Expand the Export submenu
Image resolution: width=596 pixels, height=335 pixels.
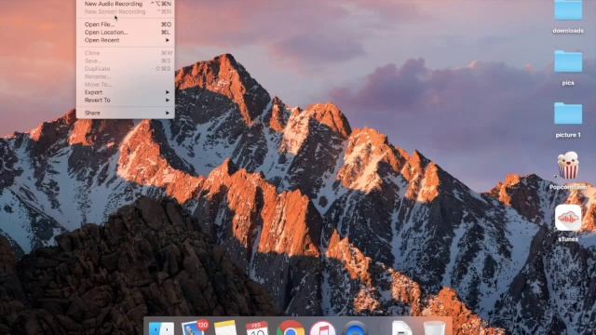pyautogui.click(x=126, y=92)
